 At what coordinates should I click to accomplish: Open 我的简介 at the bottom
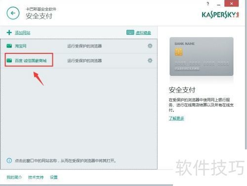coord(14,177)
